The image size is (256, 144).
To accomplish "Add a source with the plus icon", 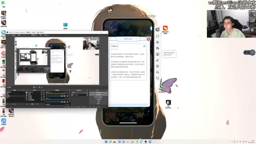I will click(27, 104).
